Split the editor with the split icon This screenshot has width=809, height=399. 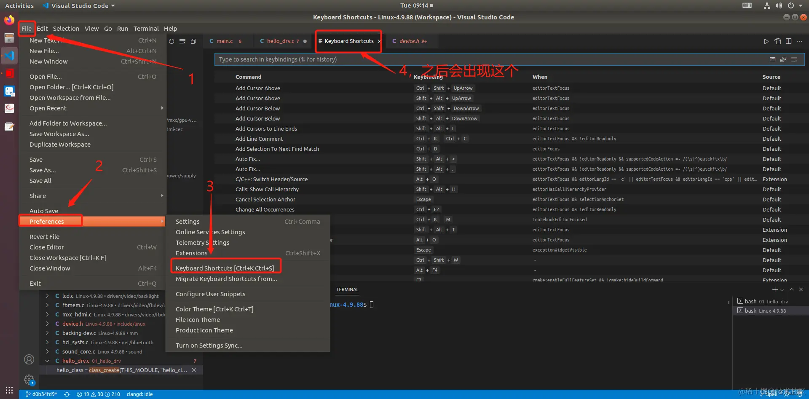coord(788,41)
